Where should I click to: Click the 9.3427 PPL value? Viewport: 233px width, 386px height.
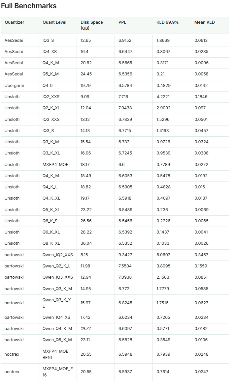tap(125, 255)
